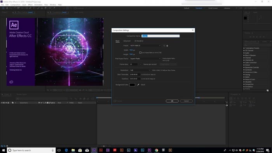Select the Type tool
The height and width of the screenshot is (153, 272).
point(34,8)
